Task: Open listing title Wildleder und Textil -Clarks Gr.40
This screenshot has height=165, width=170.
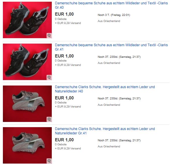Action: [111, 5]
